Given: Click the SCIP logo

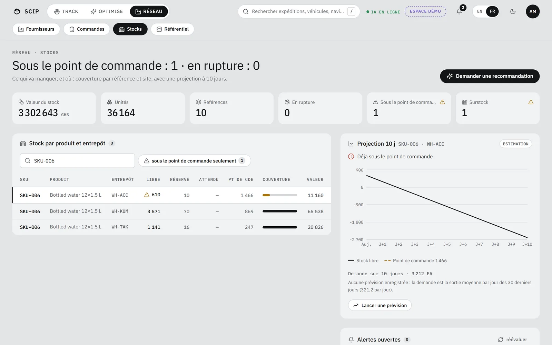Looking at the screenshot, I should tap(26, 11).
